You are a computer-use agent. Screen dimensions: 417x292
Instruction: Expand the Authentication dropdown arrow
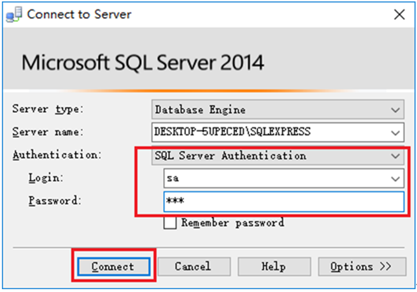tap(395, 156)
